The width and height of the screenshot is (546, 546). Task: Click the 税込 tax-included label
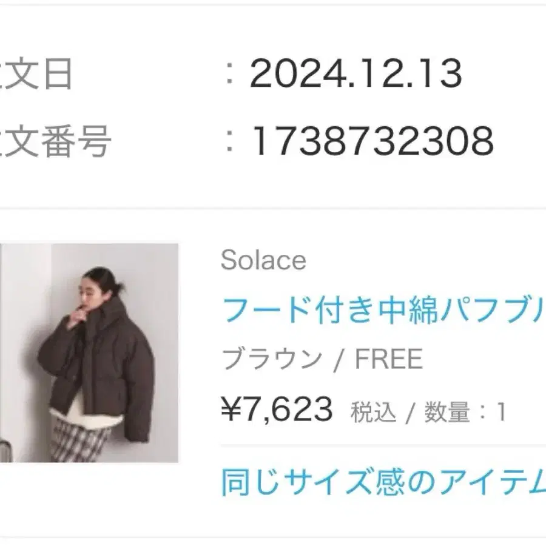(x=373, y=413)
